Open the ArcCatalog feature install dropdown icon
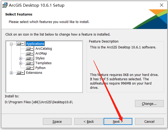 [30, 48]
